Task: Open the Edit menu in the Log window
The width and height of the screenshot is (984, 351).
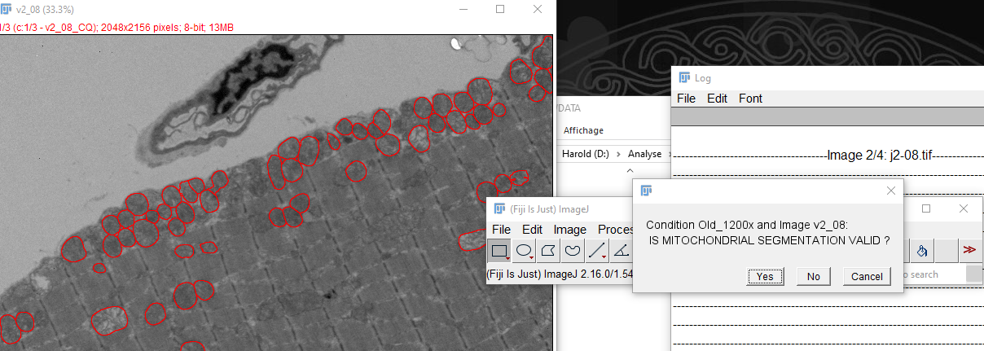Action: pos(717,99)
